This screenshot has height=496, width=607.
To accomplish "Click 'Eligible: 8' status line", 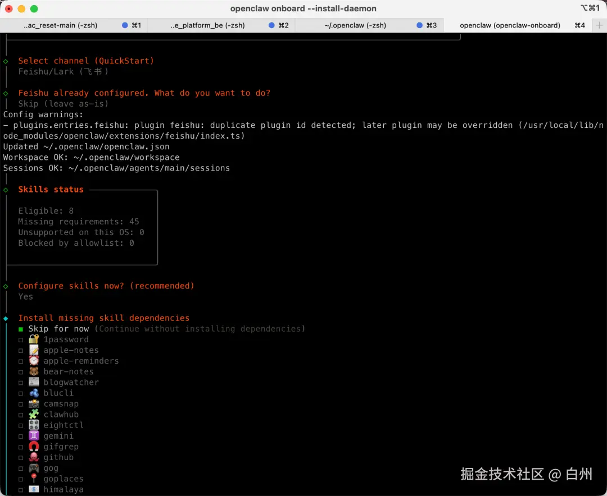I will pos(46,211).
